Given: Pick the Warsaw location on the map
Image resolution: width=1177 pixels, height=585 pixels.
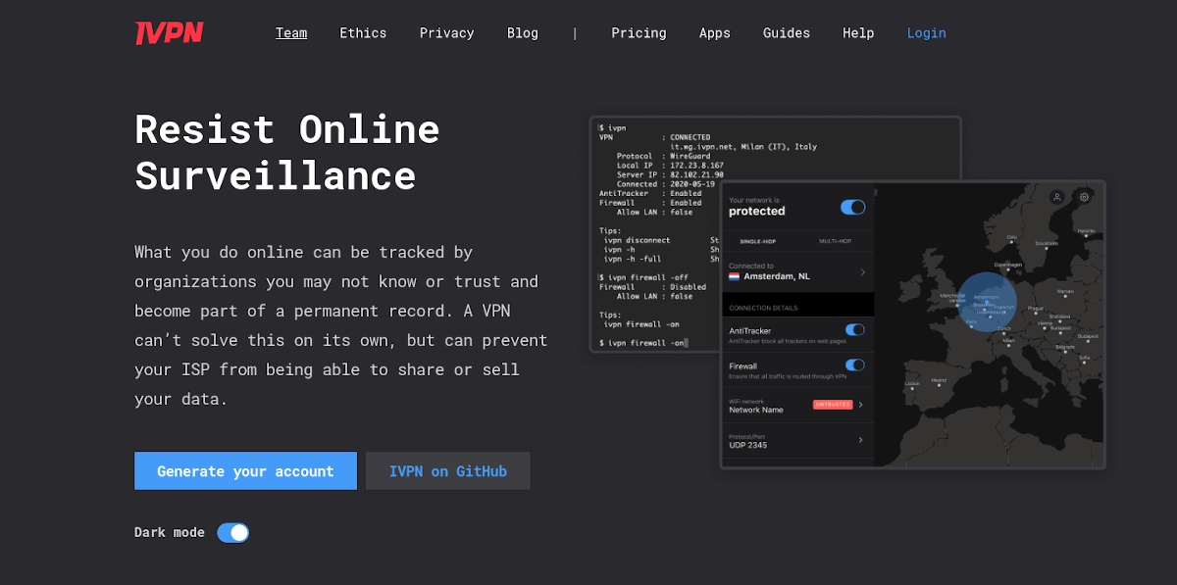Looking at the screenshot, I should [1065, 292].
